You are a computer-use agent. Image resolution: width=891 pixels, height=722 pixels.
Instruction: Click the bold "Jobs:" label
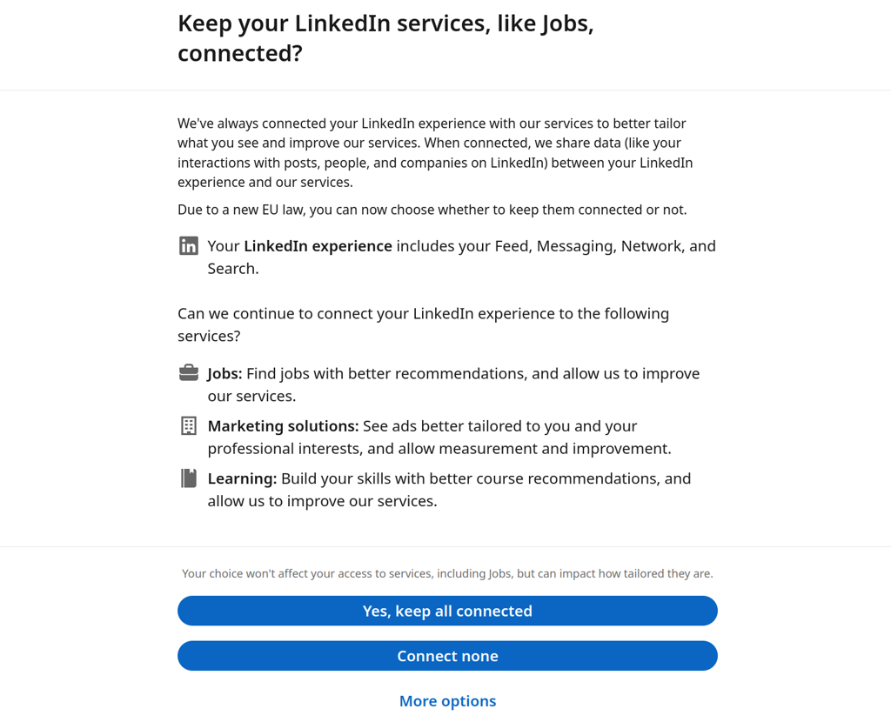point(224,374)
